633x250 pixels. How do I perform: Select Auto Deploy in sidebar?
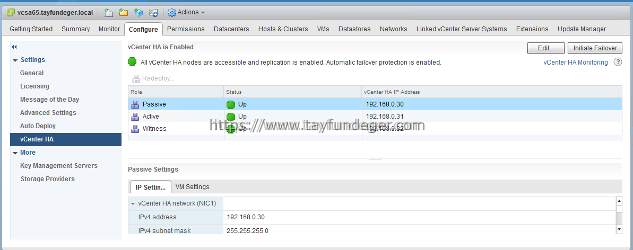point(38,126)
